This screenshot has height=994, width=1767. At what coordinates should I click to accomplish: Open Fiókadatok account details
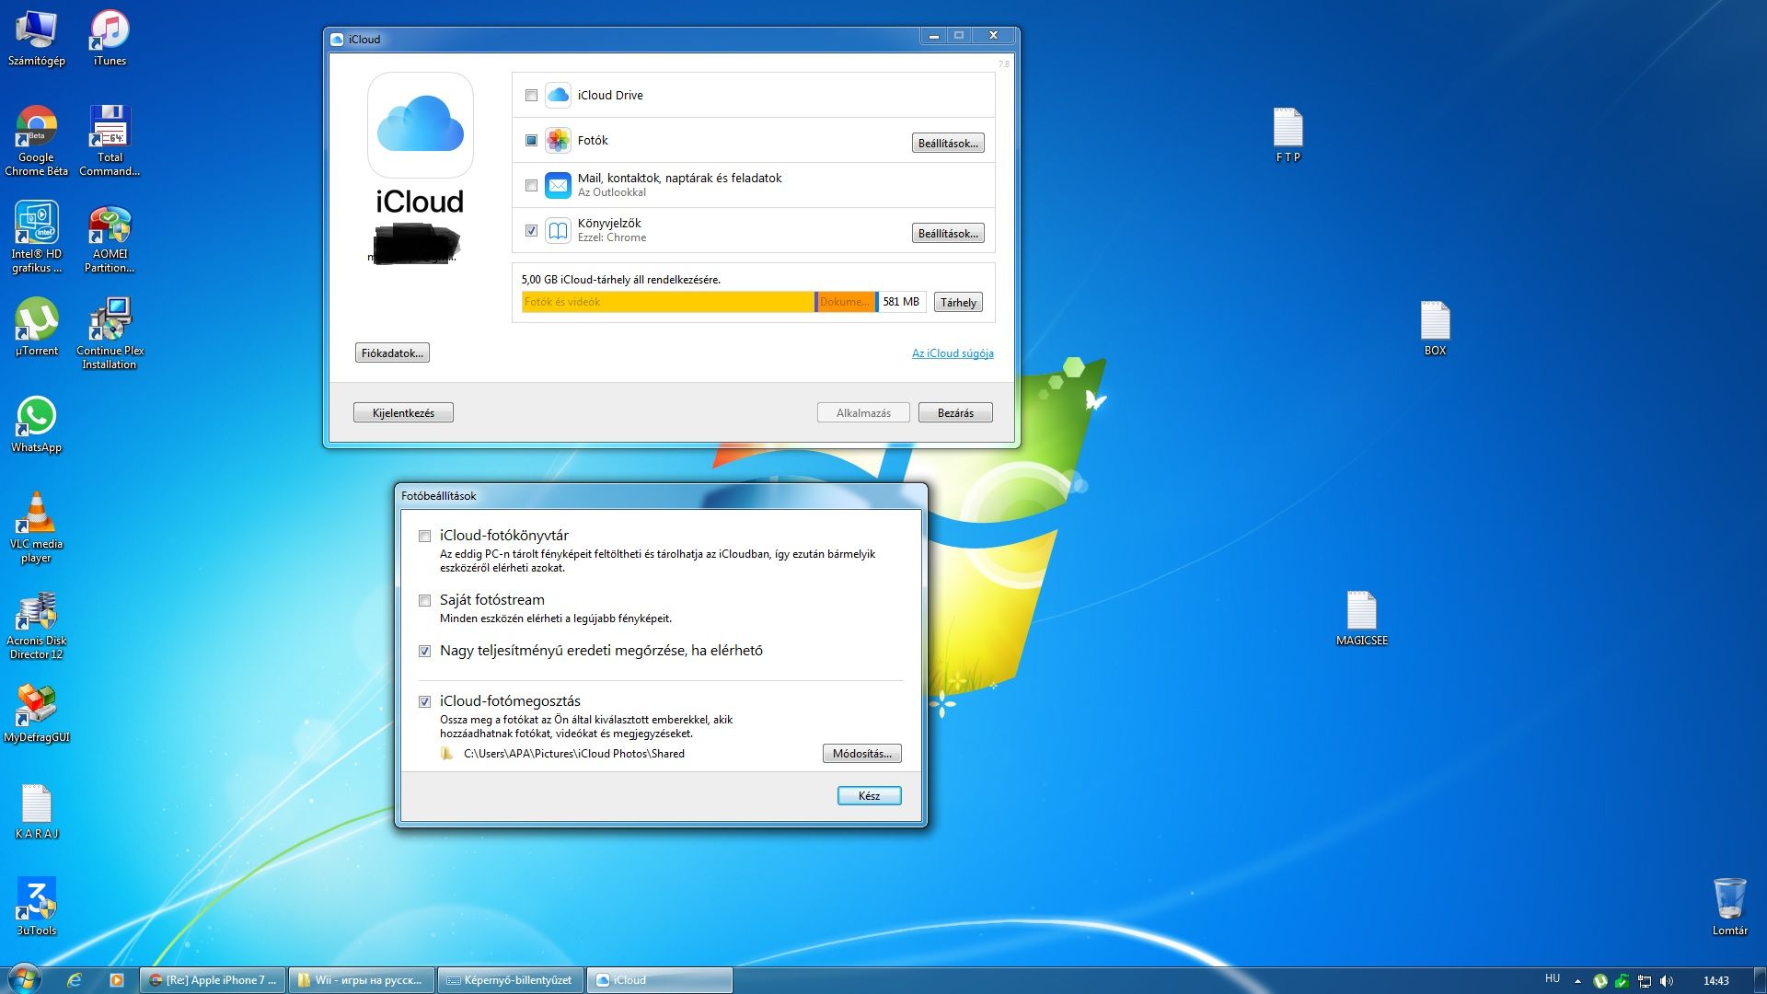click(392, 353)
